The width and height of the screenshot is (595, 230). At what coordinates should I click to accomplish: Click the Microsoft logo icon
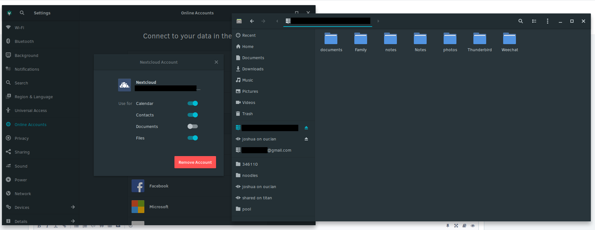[x=138, y=207]
